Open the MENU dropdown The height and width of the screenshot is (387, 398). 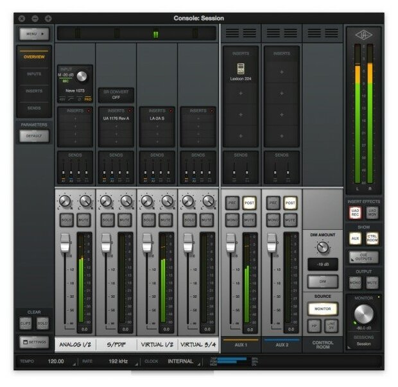tap(34, 34)
